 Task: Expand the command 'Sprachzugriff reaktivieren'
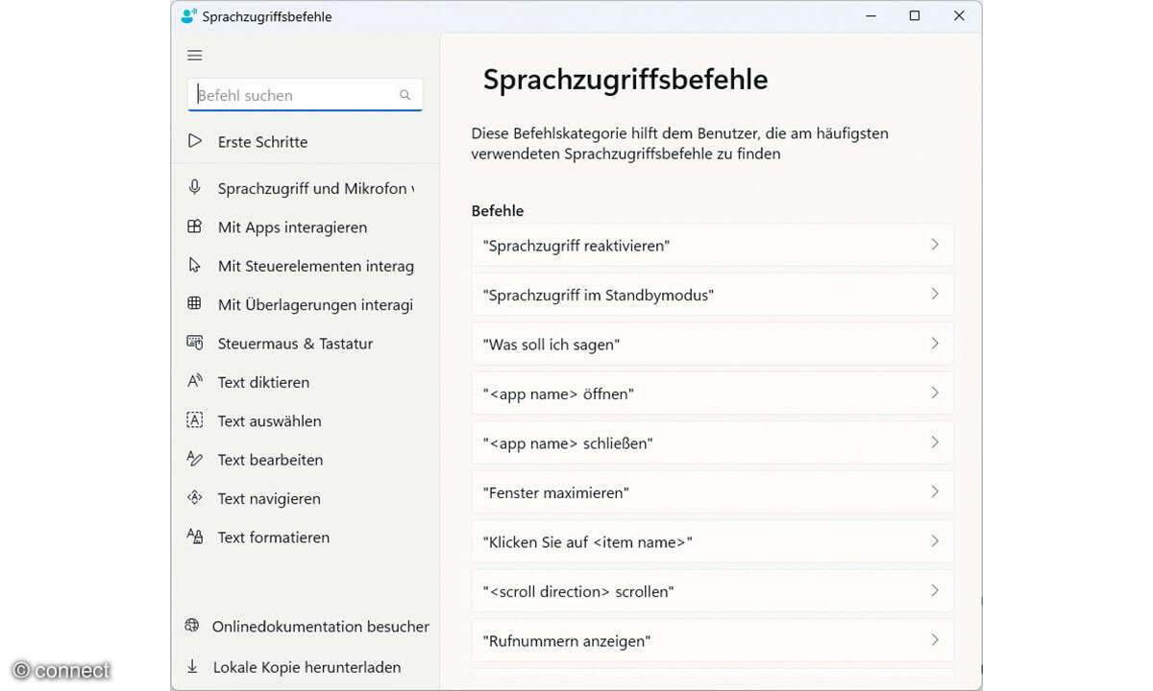(x=934, y=245)
